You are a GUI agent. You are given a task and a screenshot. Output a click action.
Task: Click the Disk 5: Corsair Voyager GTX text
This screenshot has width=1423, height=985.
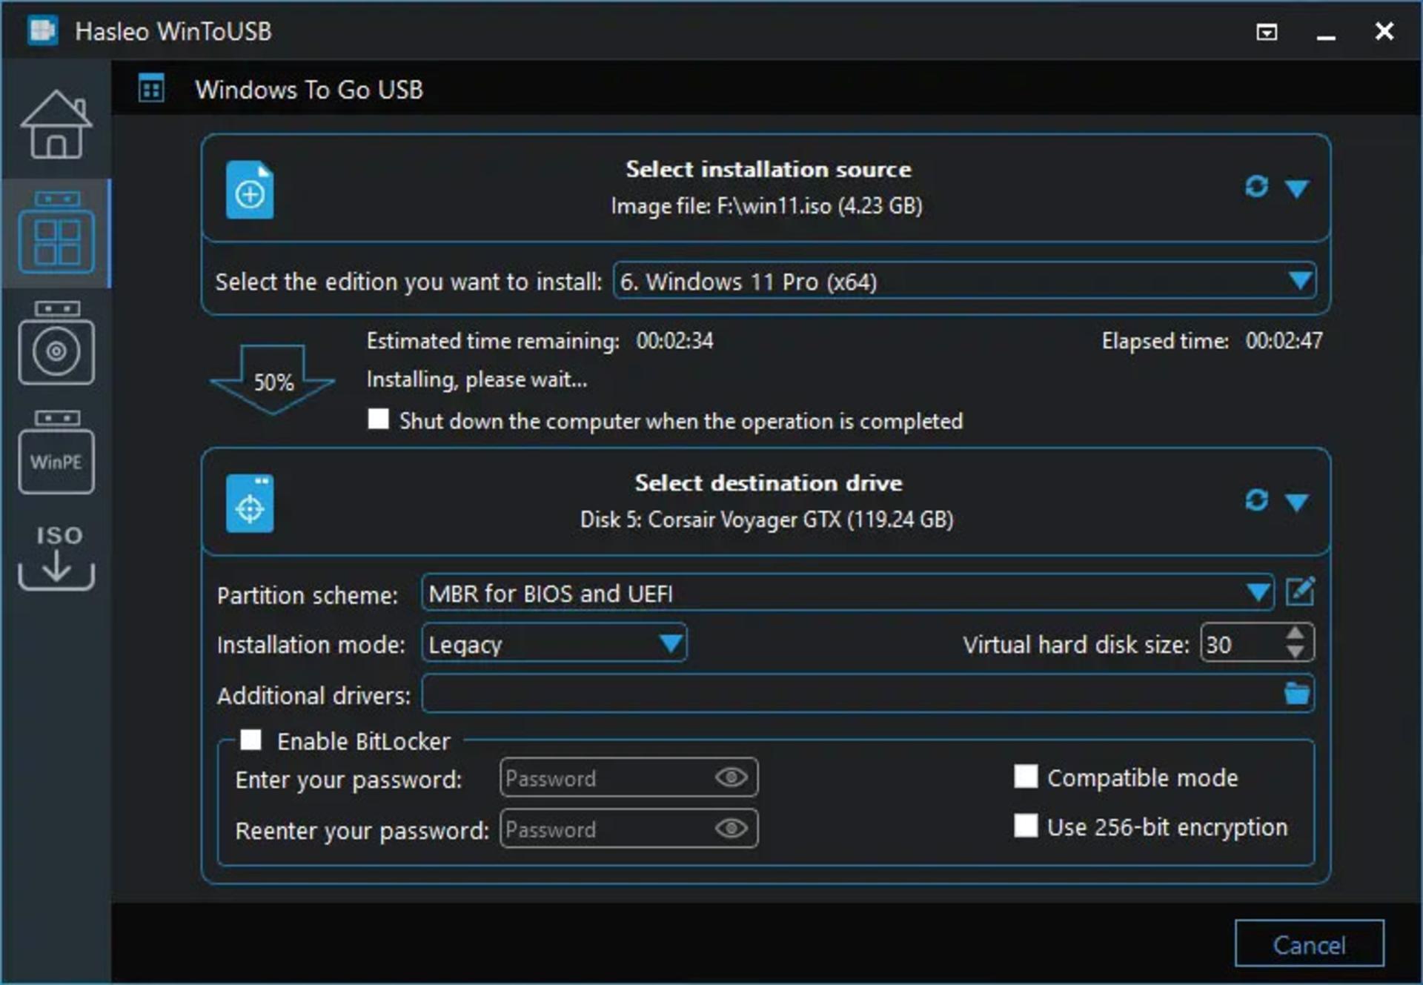pyautogui.click(x=766, y=519)
